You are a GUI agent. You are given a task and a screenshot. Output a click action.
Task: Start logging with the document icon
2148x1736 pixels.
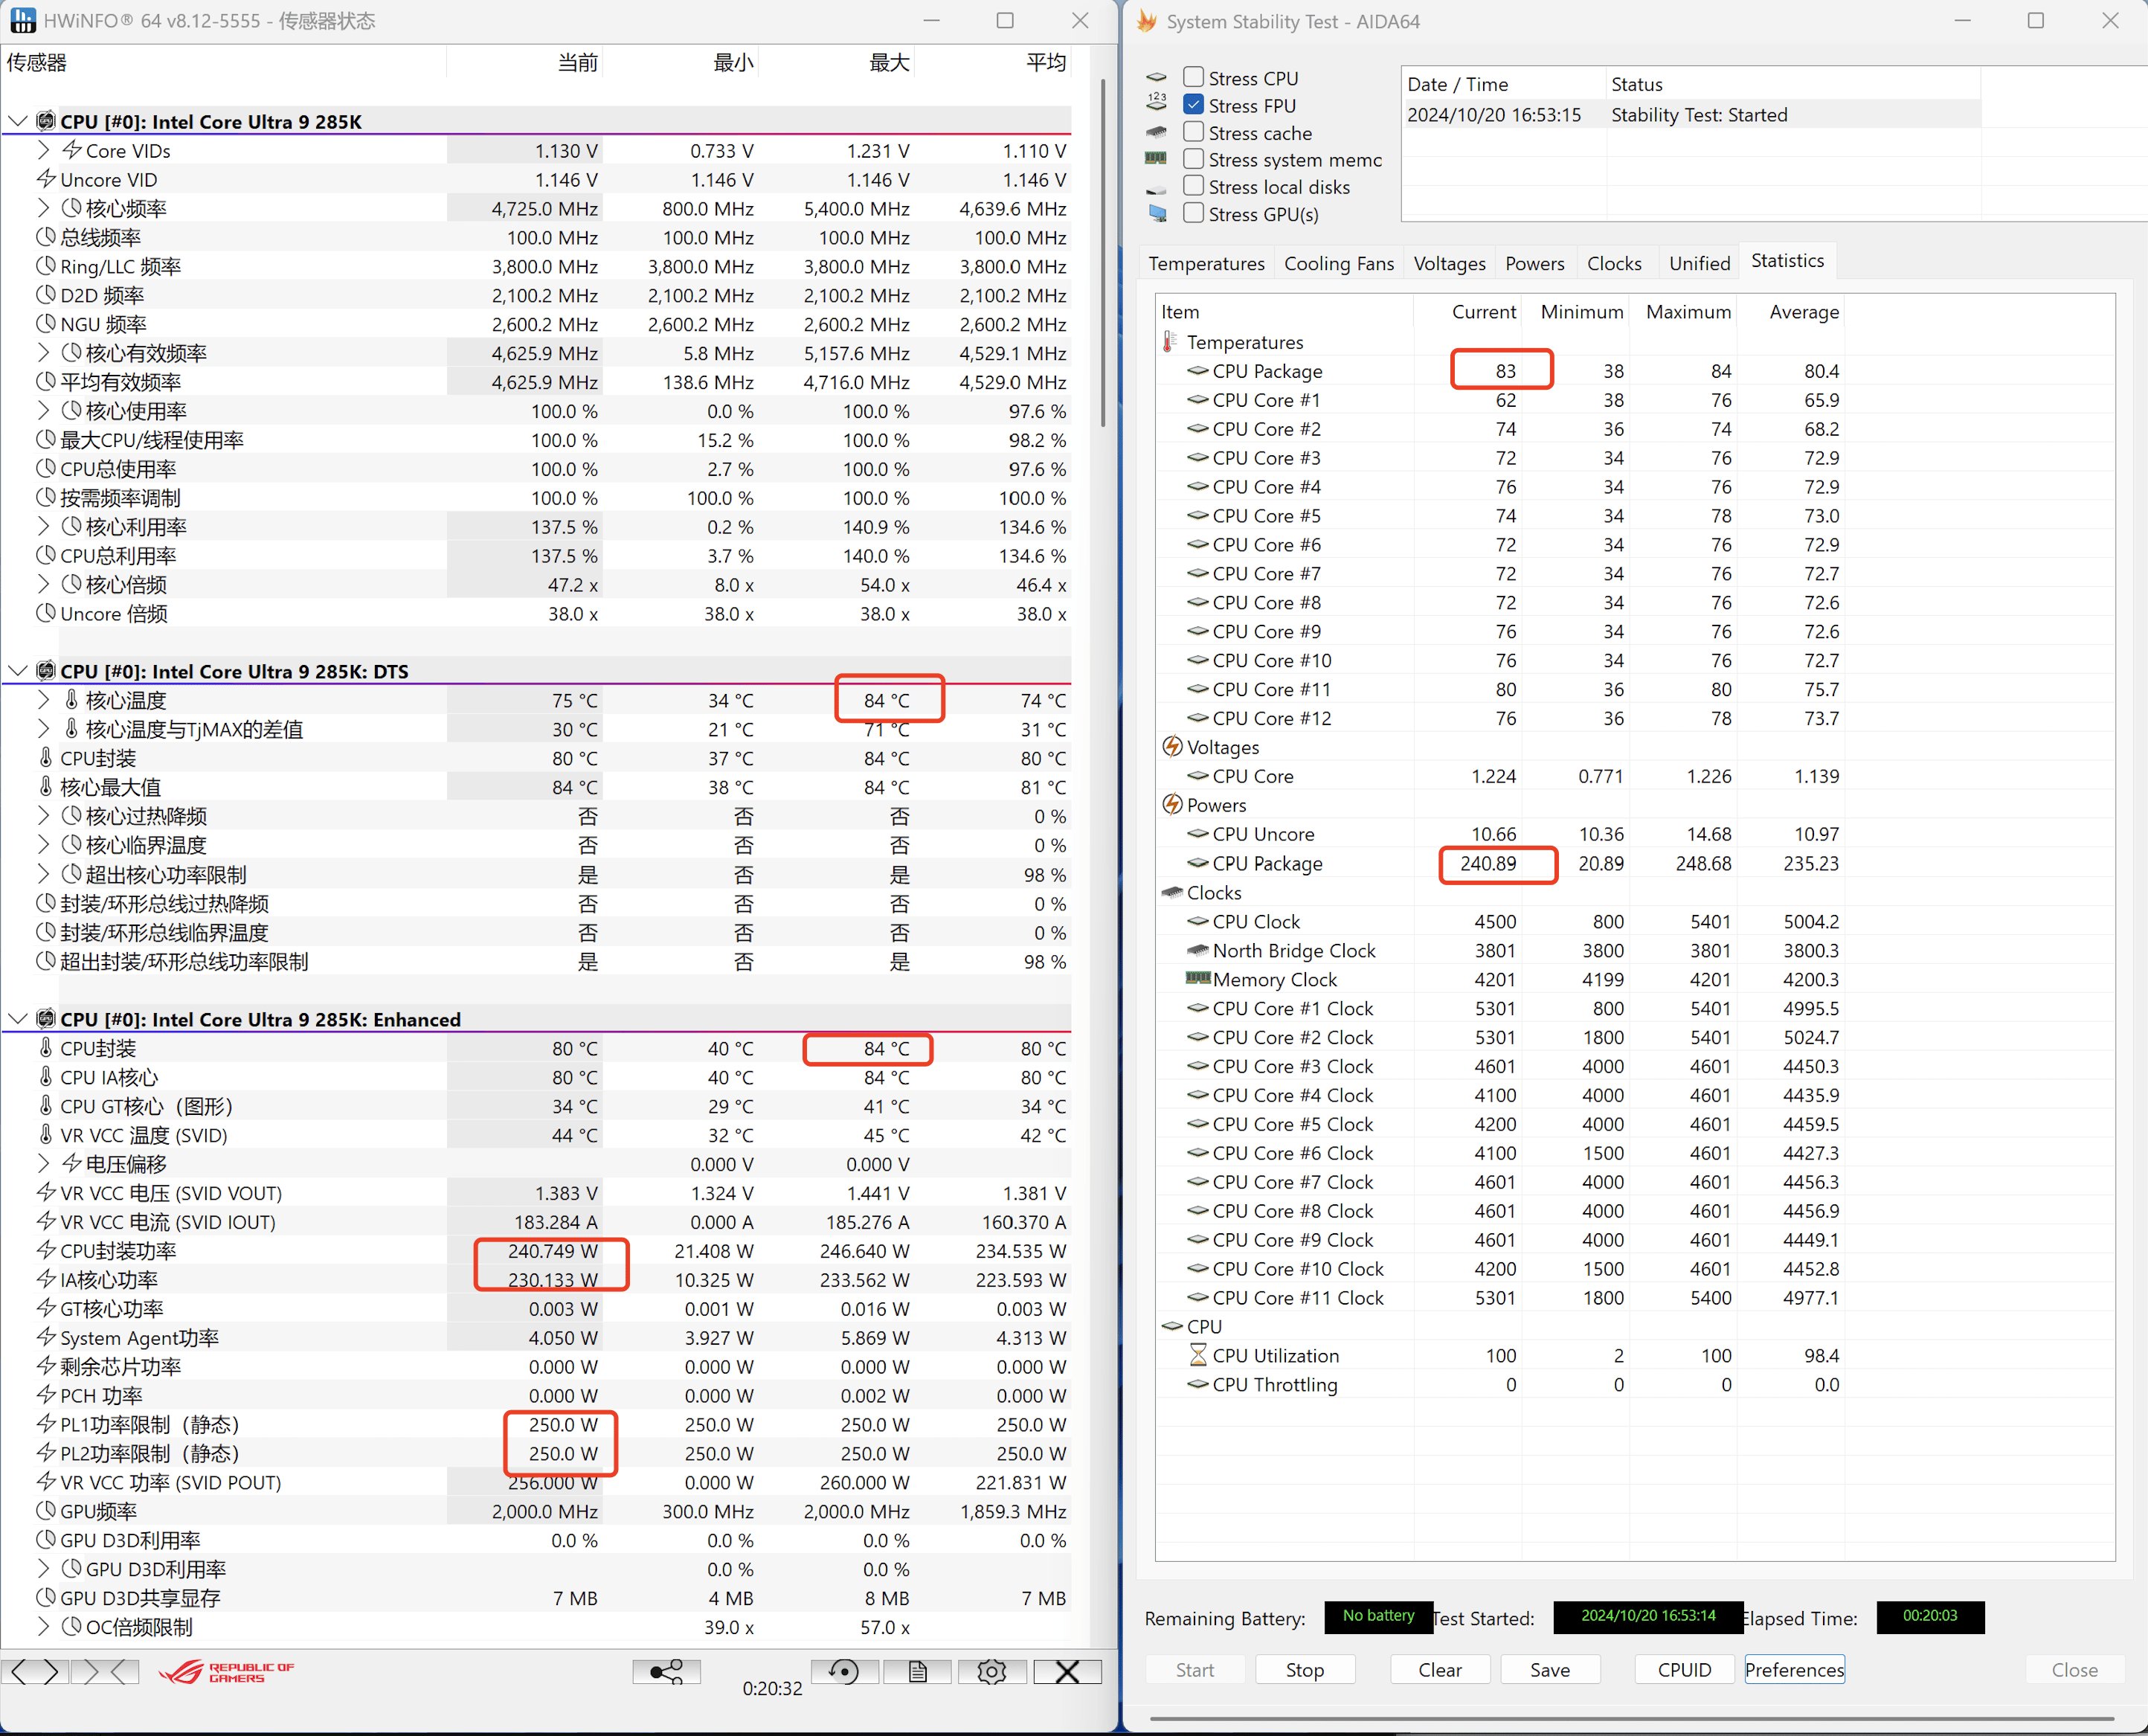click(x=917, y=1671)
